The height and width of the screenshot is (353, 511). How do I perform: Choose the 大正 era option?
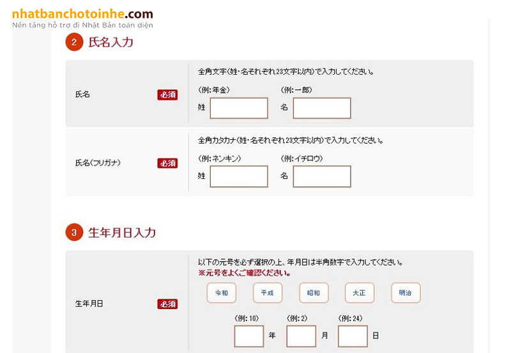[360, 293]
